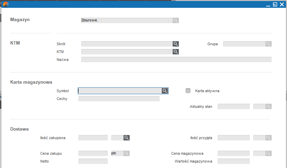Viewport: 287px width, 168px height.
Task: Open the pln currency lookup icon
Action: click(x=127, y=153)
